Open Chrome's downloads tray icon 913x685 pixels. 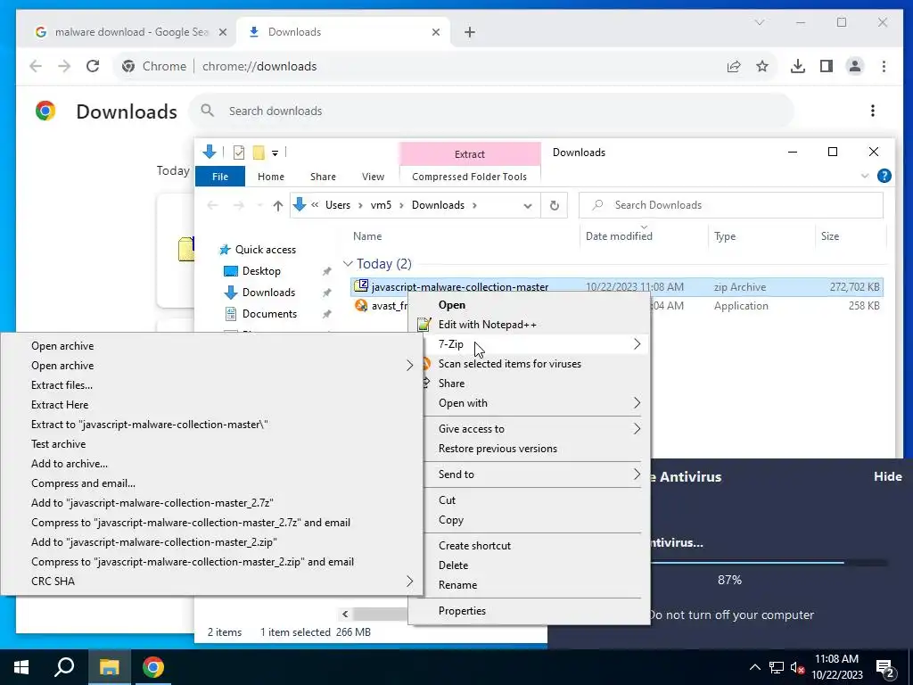coord(798,66)
